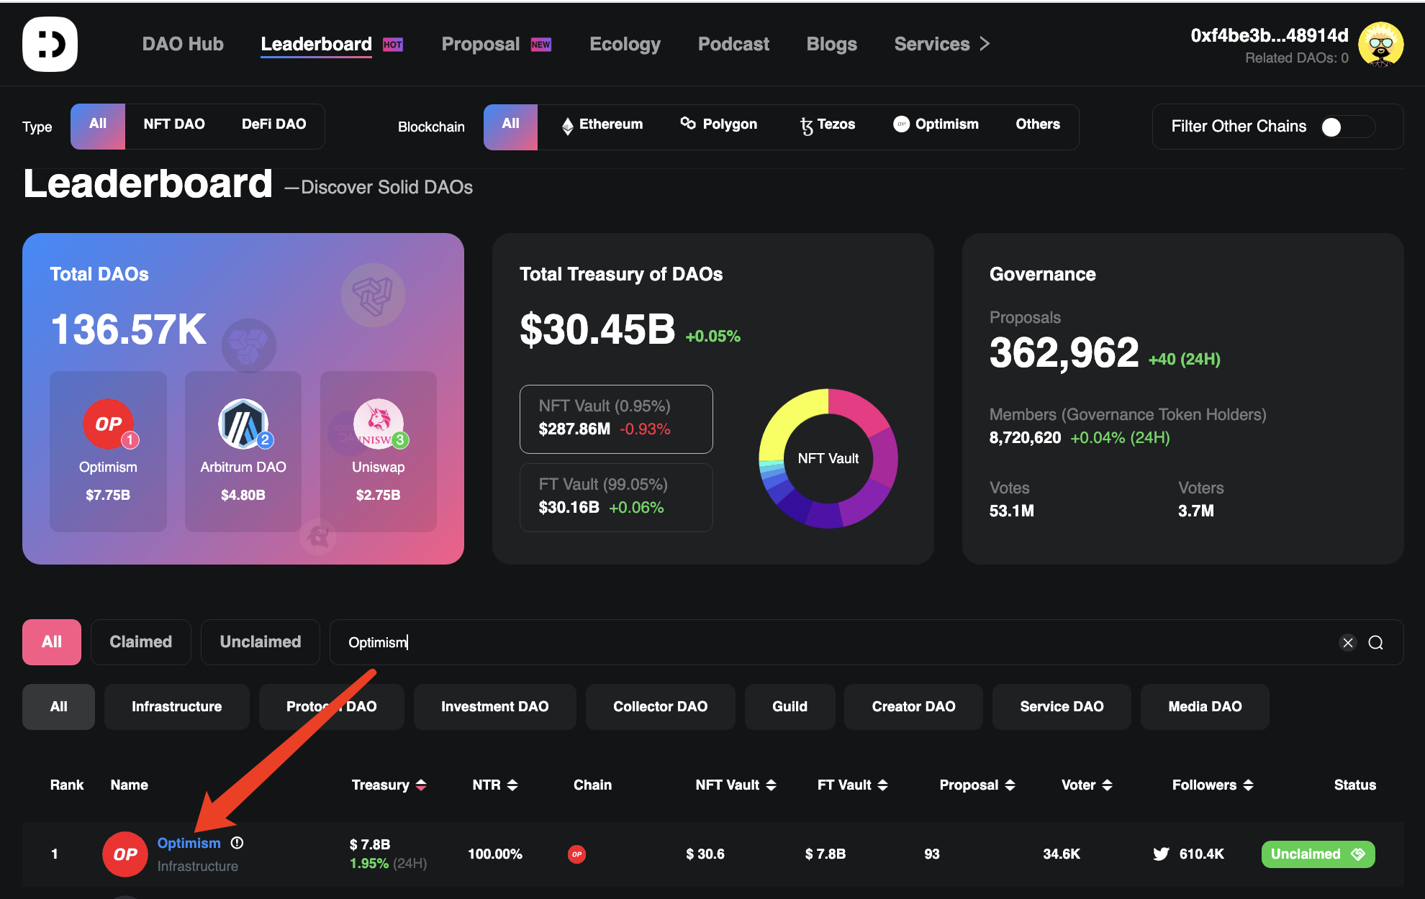The width and height of the screenshot is (1425, 899).
Task: Select Arbitrum DAO card icon
Action: 243,424
